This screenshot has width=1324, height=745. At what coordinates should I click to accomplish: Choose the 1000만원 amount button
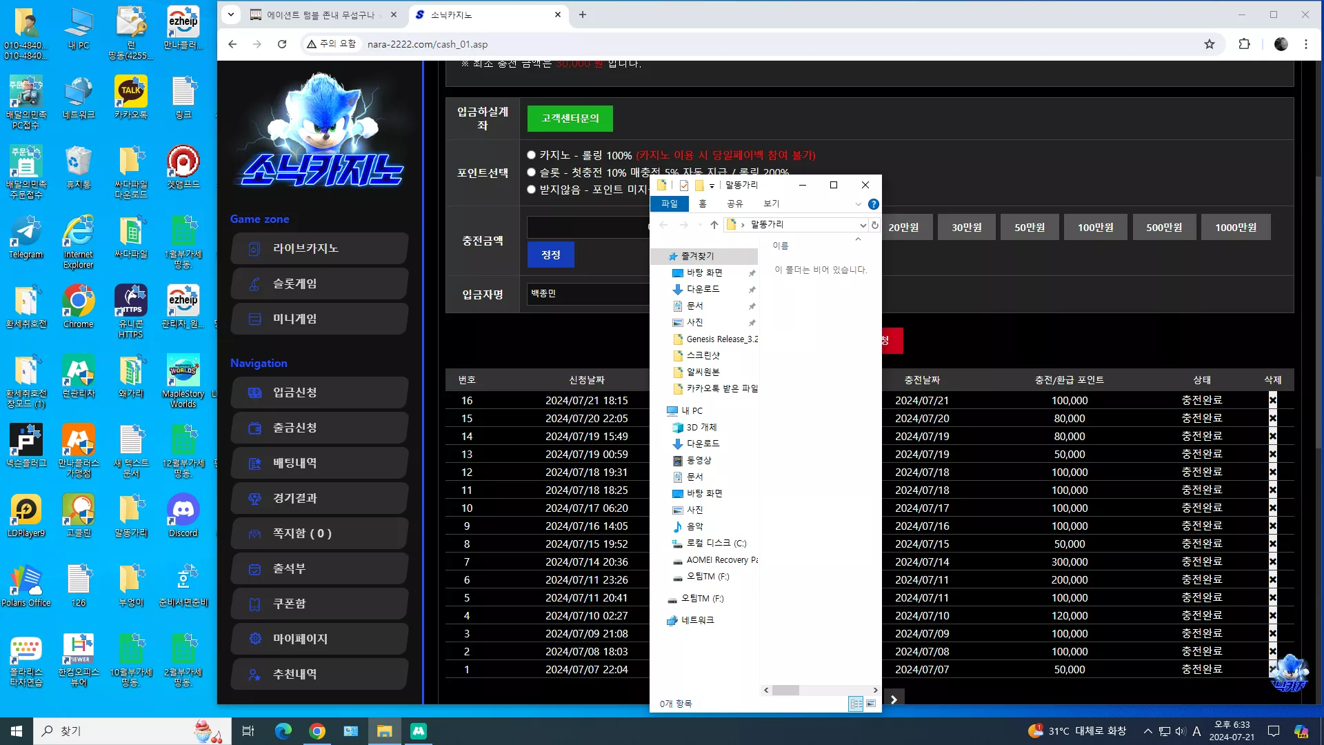(x=1236, y=228)
